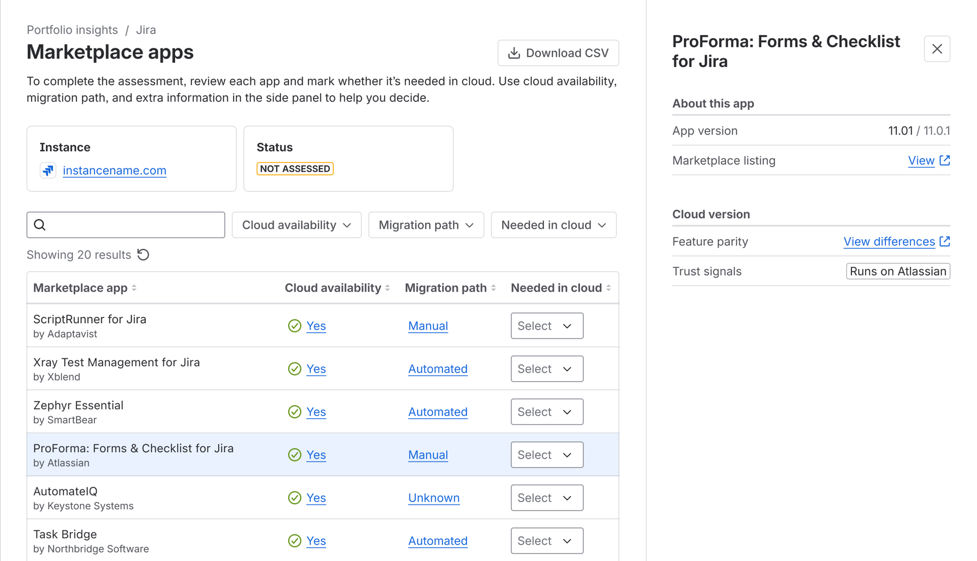Viewport: 977px width, 561px height.
Task: Click the search magnifier icon
Action: click(x=41, y=224)
